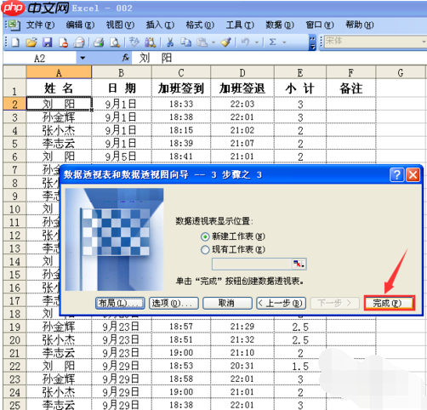The image size is (427, 410).
Task: Click the 上一步 (Back) button
Action: click(x=281, y=304)
